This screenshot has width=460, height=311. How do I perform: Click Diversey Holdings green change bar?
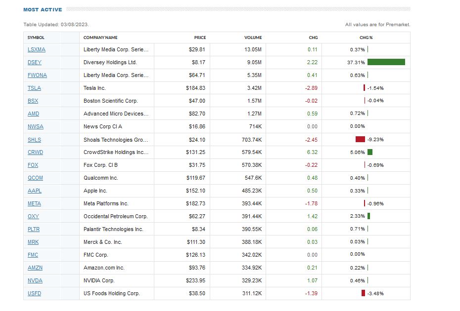click(x=386, y=62)
